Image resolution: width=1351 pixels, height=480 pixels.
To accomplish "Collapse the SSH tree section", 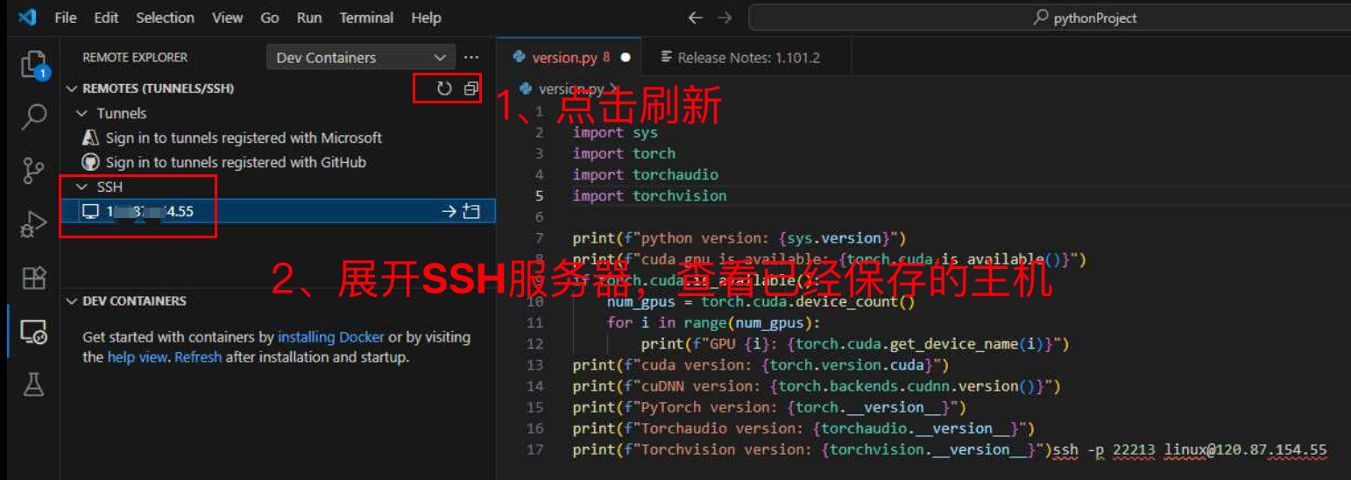I will 82,187.
